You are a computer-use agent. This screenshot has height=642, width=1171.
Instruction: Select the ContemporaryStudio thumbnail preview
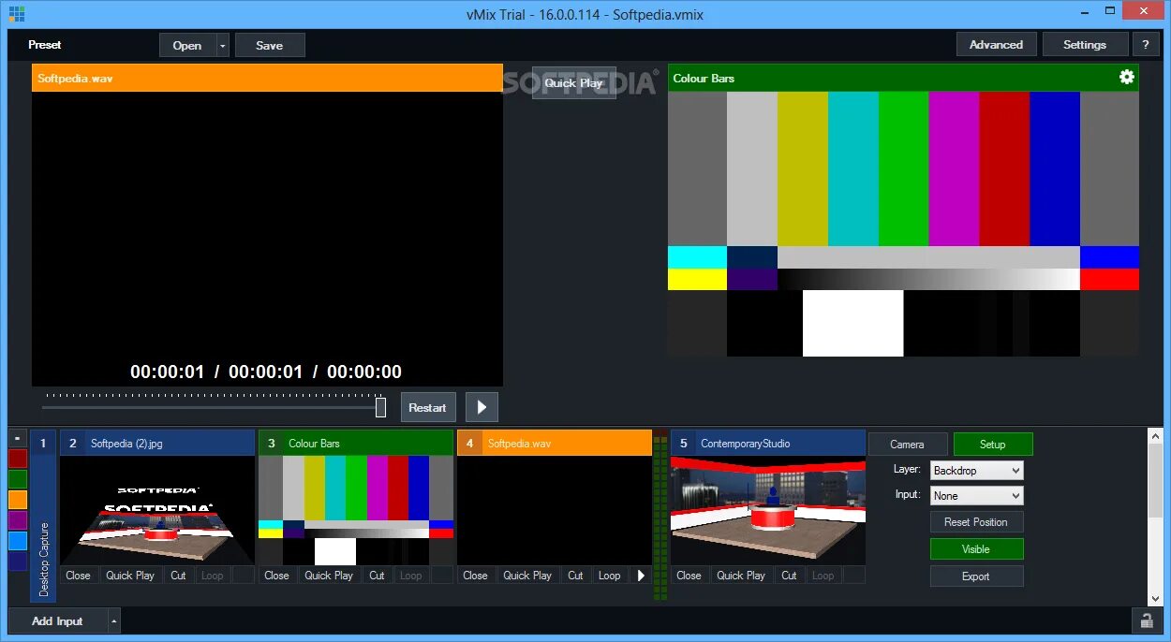pos(768,510)
